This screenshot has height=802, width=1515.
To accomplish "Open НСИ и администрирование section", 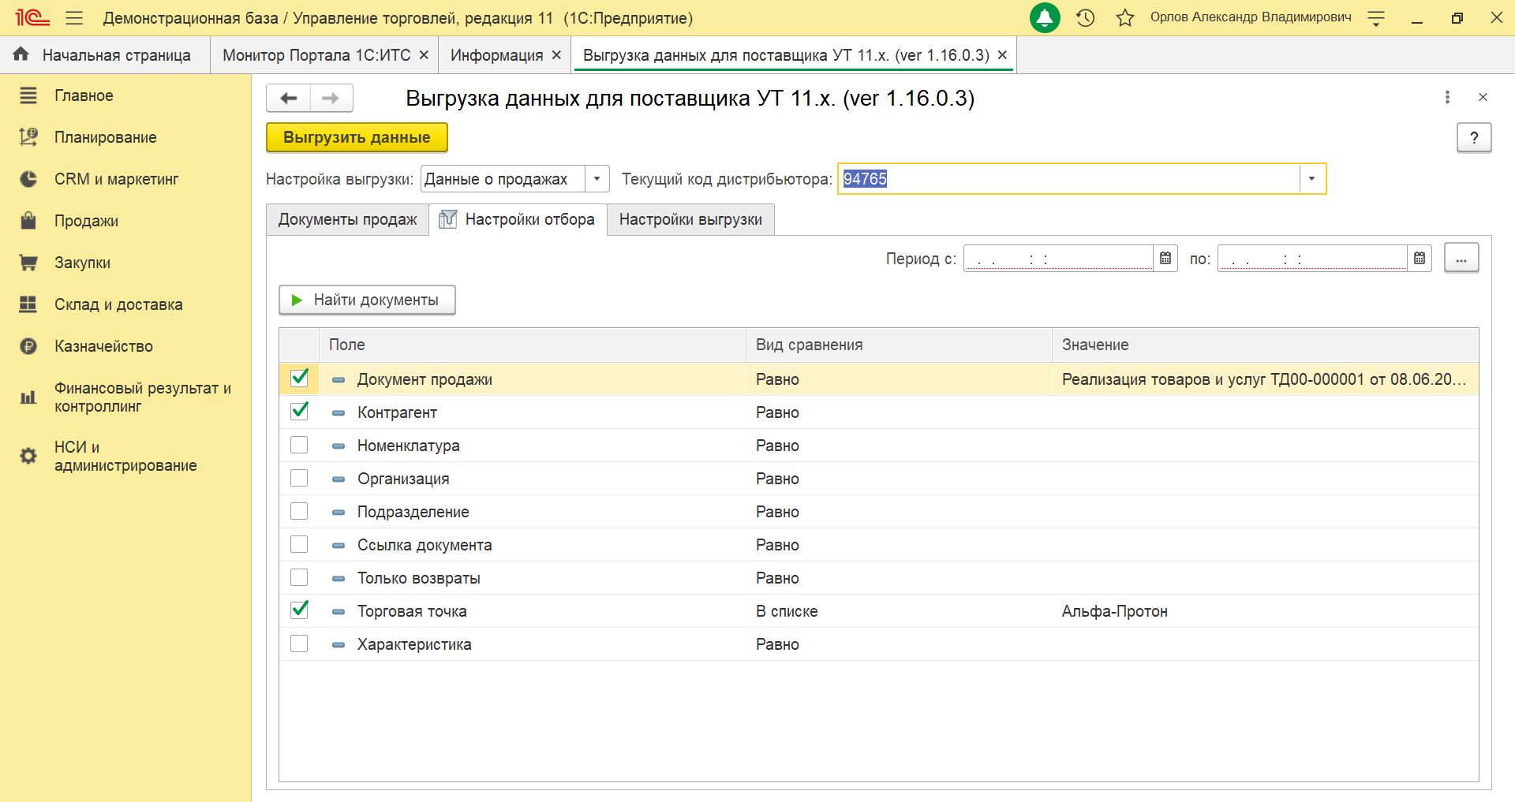I will click(x=125, y=457).
